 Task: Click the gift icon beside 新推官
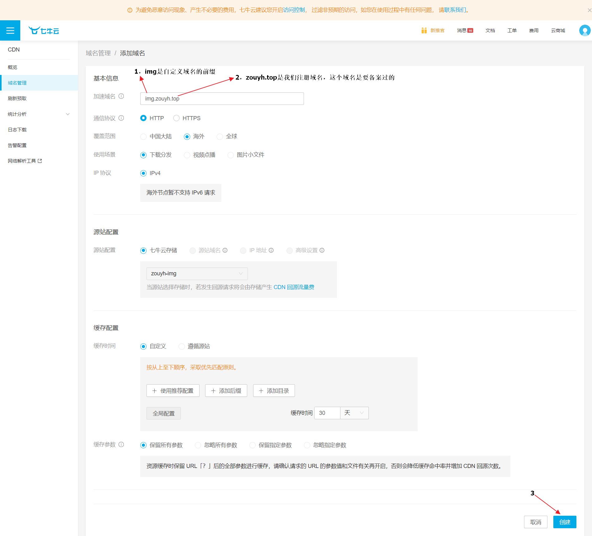[x=424, y=31]
